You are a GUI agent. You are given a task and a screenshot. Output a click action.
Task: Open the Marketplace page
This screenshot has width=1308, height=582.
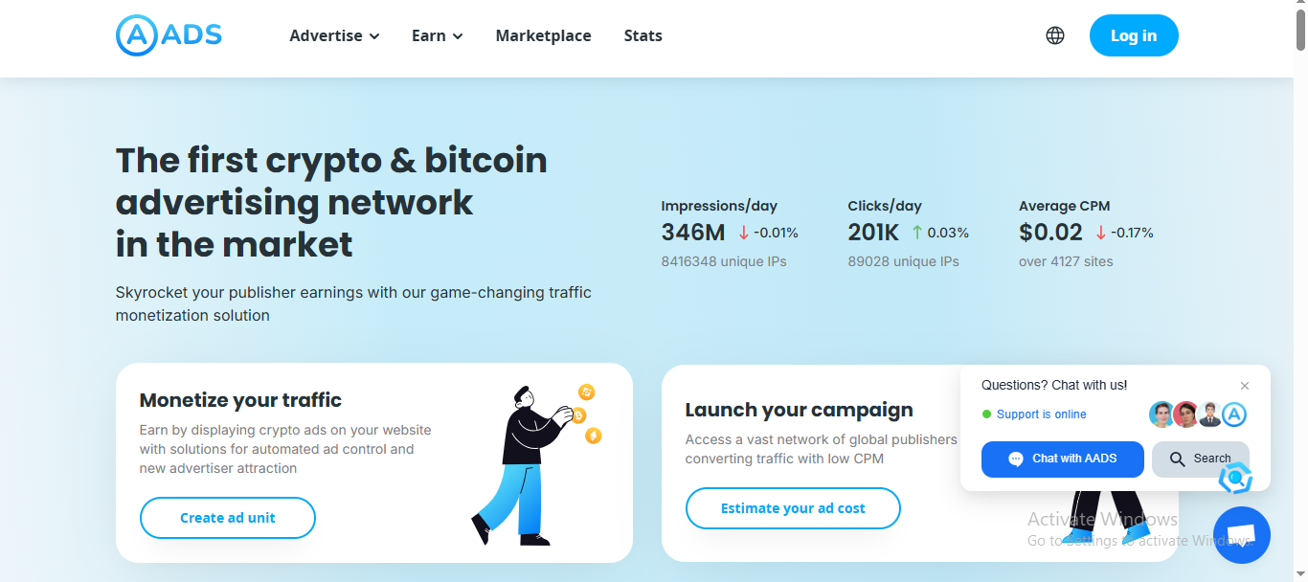543,35
